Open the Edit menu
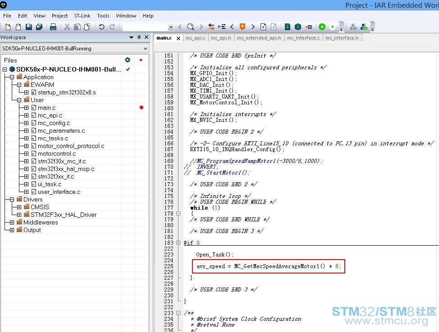The width and height of the screenshot is (439, 332). point(23,16)
